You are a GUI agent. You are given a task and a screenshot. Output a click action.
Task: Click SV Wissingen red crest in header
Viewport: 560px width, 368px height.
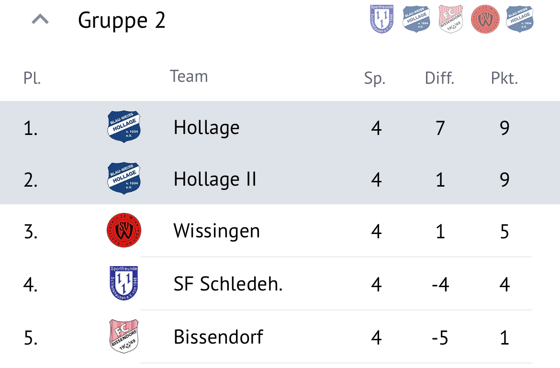pos(485,19)
